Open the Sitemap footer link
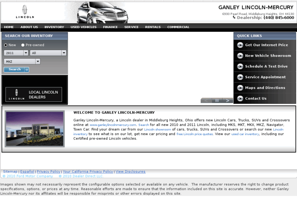297x222 pixels. pyautogui.click(x=10, y=171)
